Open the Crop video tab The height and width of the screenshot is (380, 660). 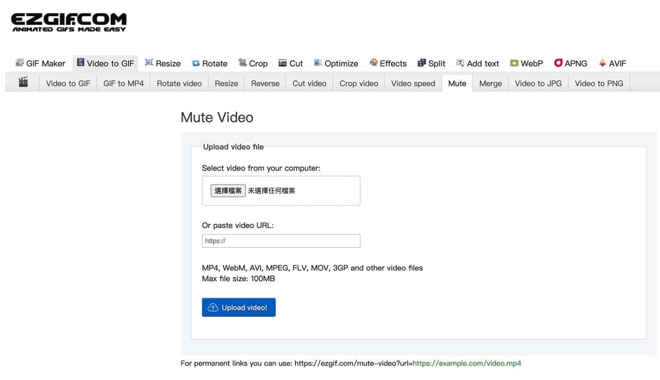point(359,83)
